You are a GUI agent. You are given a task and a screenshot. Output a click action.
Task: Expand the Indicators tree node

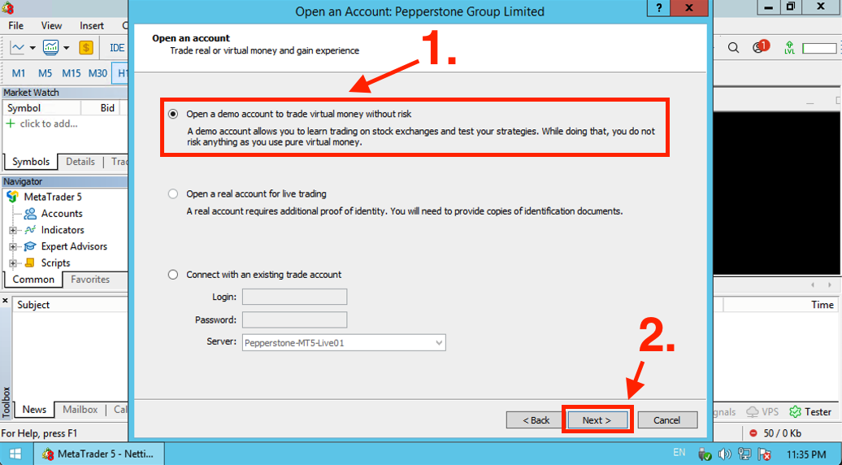(13, 230)
